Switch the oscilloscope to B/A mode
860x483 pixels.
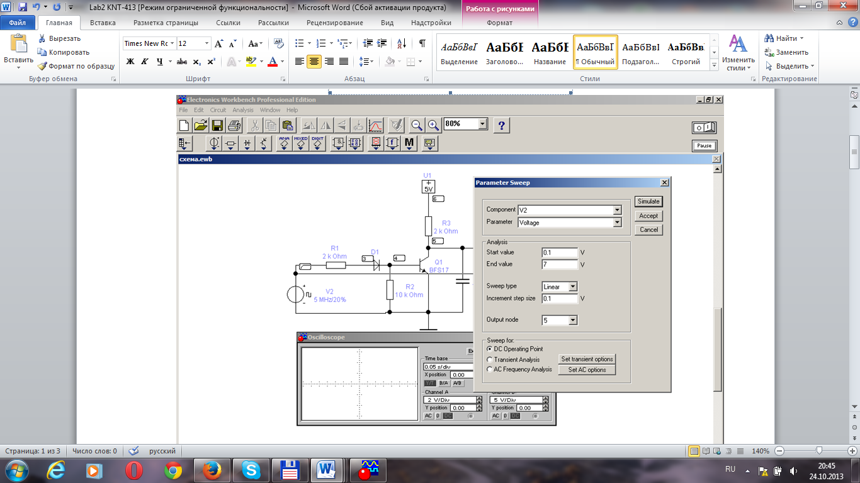(444, 383)
